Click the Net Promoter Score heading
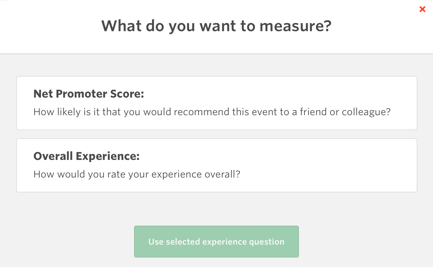 coord(88,94)
